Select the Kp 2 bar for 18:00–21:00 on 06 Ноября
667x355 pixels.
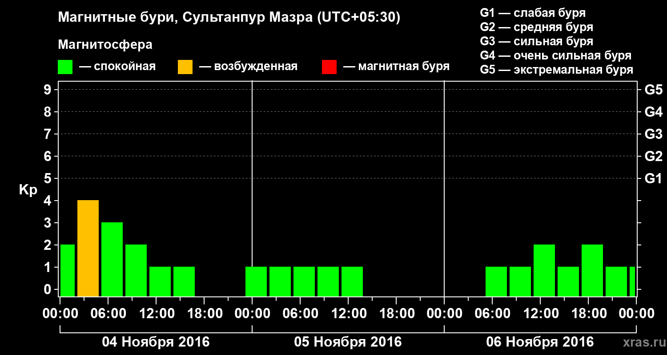click(592, 271)
